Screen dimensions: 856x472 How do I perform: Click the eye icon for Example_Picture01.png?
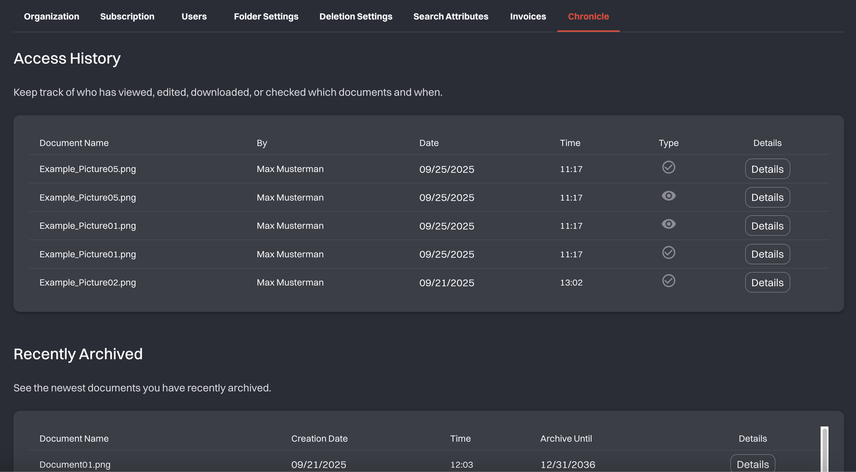668,224
